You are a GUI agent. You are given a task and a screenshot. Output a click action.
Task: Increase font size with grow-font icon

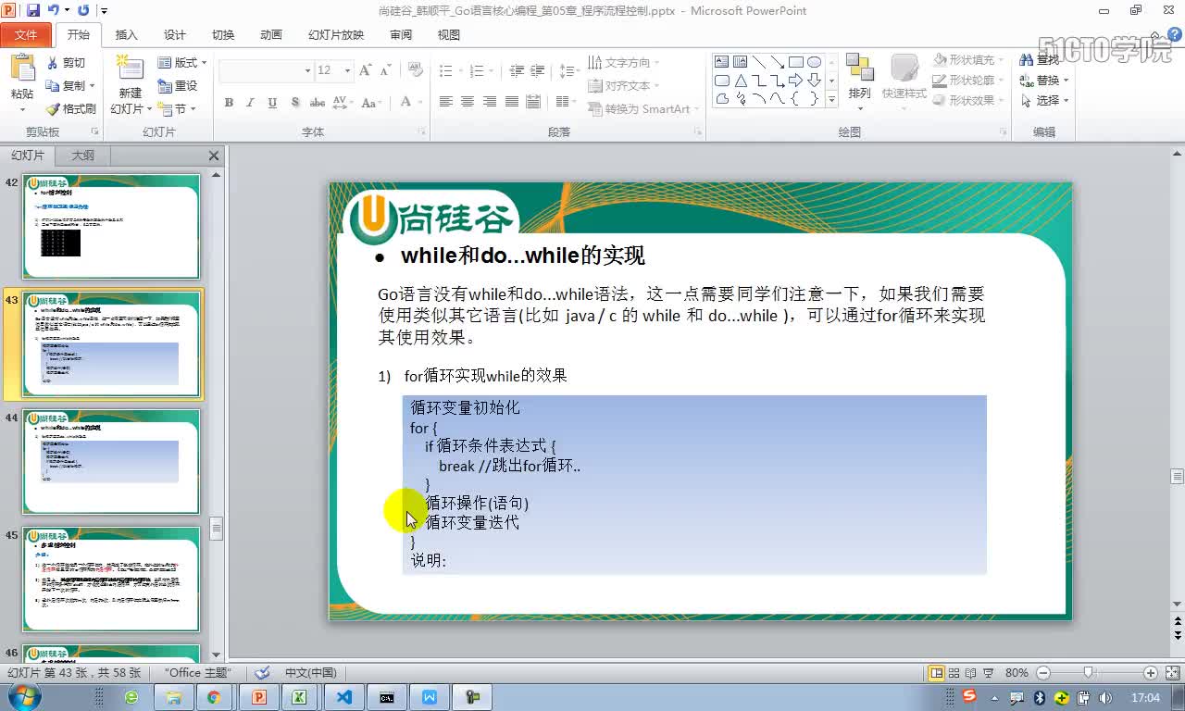365,70
